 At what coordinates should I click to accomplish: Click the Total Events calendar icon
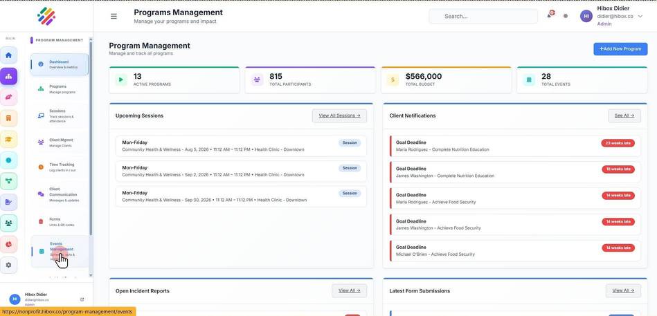coord(529,80)
